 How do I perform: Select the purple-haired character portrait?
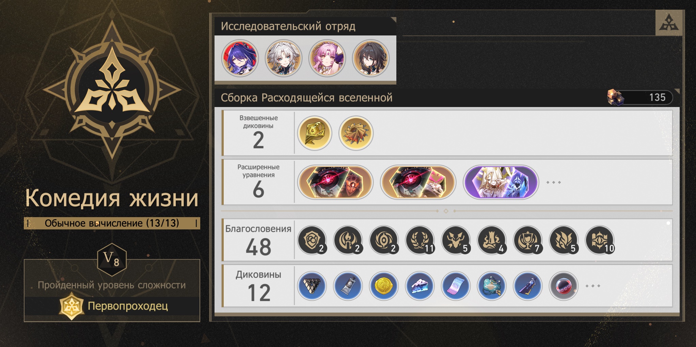pos(240,58)
